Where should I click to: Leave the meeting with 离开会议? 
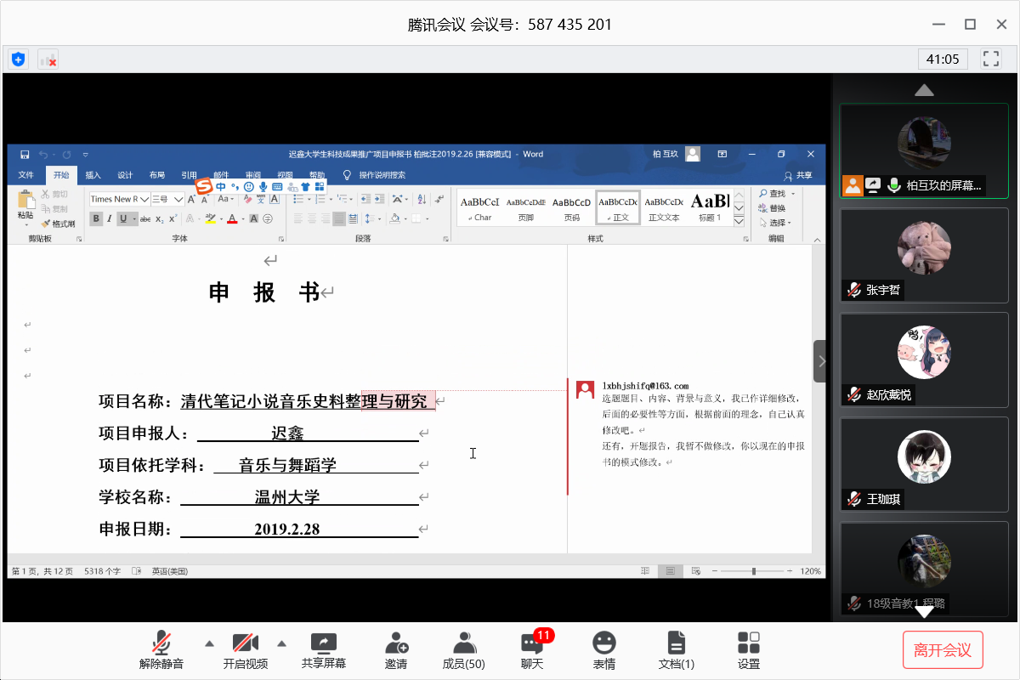pyautogui.click(x=942, y=650)
